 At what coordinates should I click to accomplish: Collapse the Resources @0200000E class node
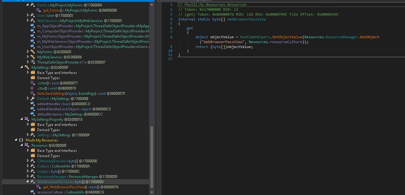click(22, 145)
